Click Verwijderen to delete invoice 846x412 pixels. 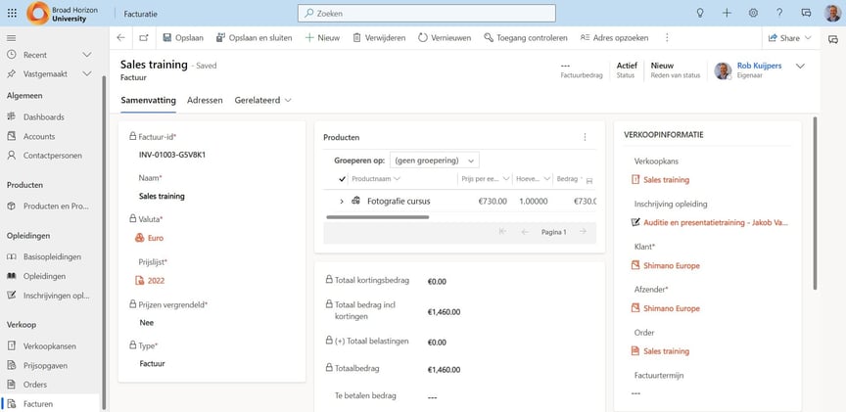[x=379, y=38]
